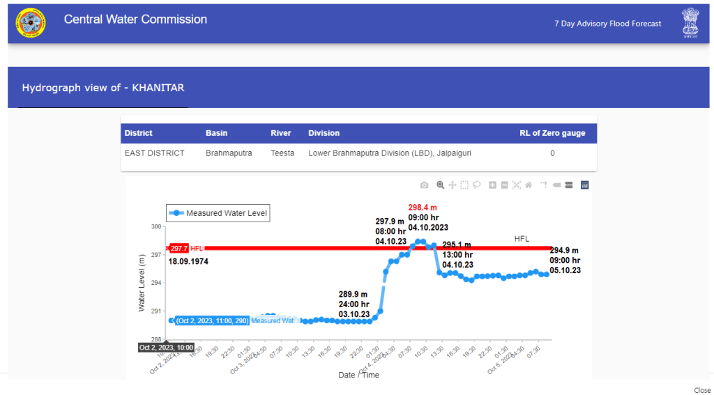Click the Central Water Commission logo
The height and width of the screenshot is (395, 714).
(x=29, y=24)
